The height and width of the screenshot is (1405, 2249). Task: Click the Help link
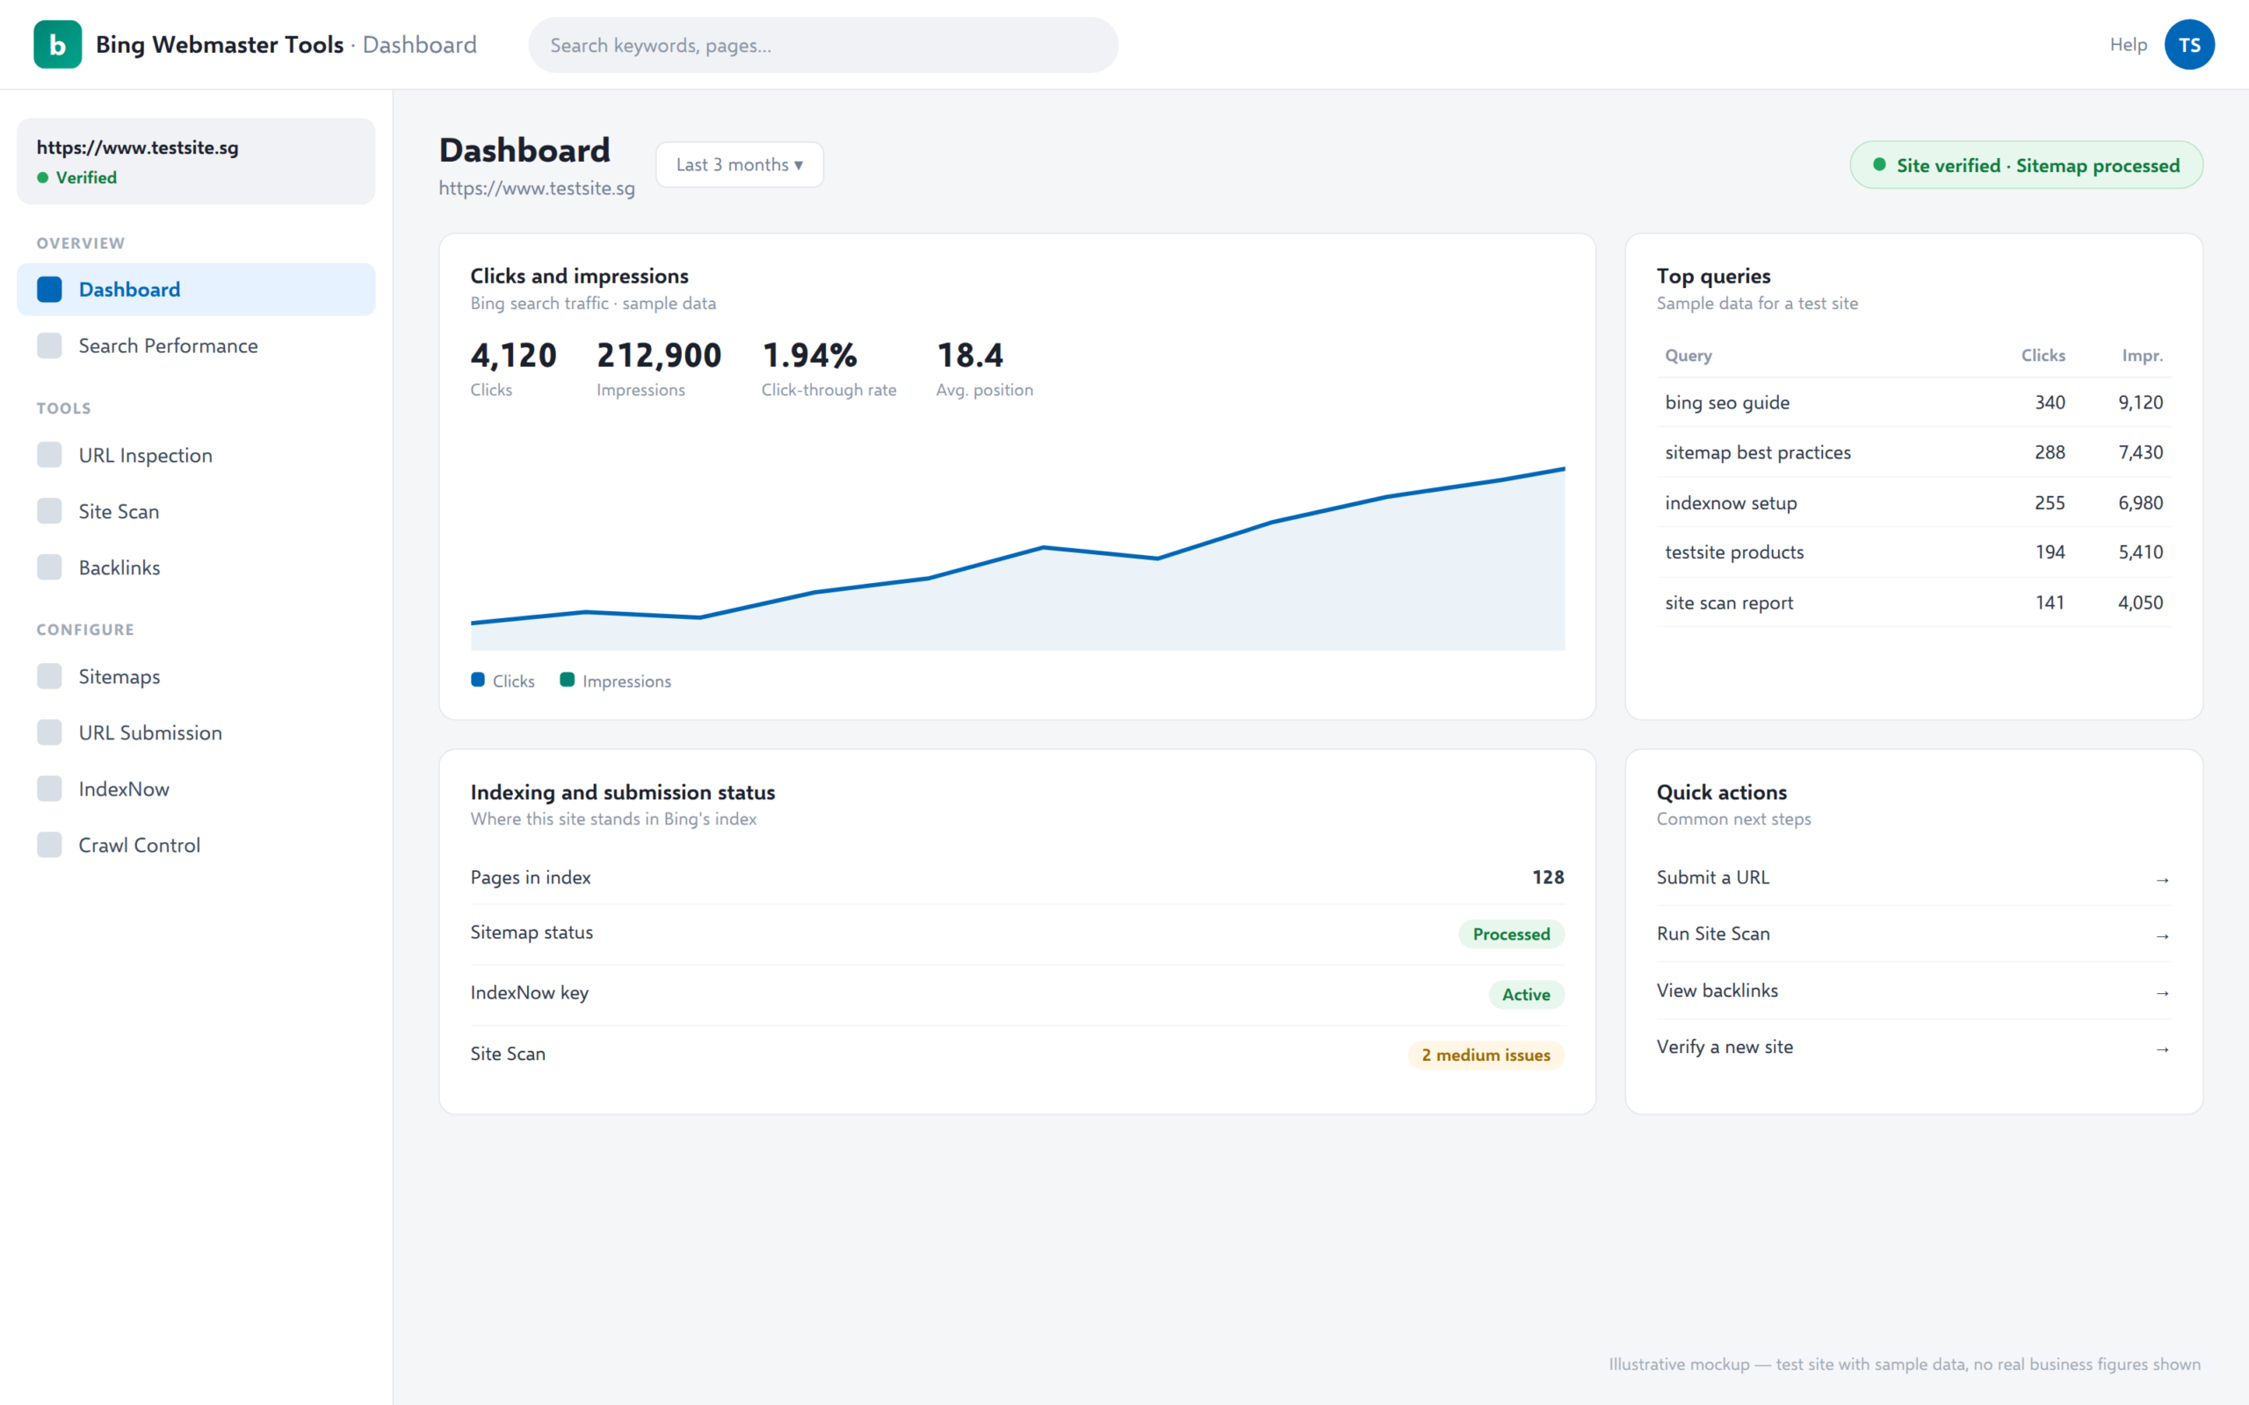2128,45
